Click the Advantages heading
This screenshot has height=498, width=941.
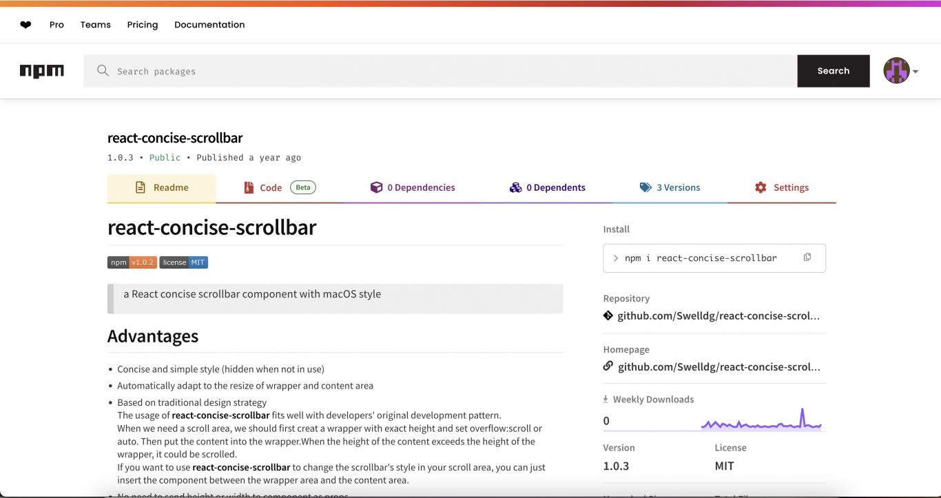coord(153,336)
